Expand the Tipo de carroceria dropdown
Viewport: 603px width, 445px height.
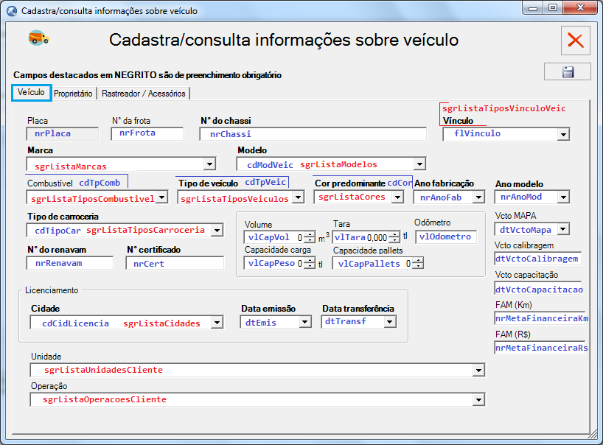pos(217,231)
